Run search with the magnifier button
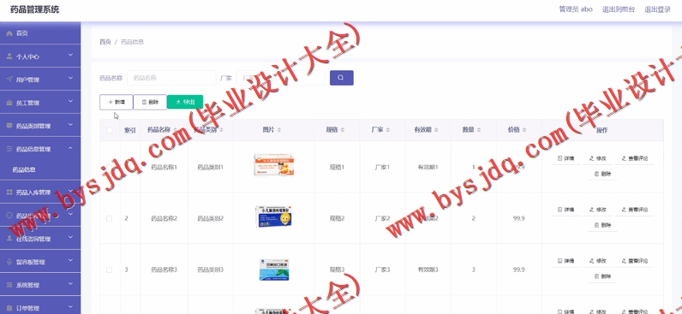682x314 pixels. click(x=342, y=78)
